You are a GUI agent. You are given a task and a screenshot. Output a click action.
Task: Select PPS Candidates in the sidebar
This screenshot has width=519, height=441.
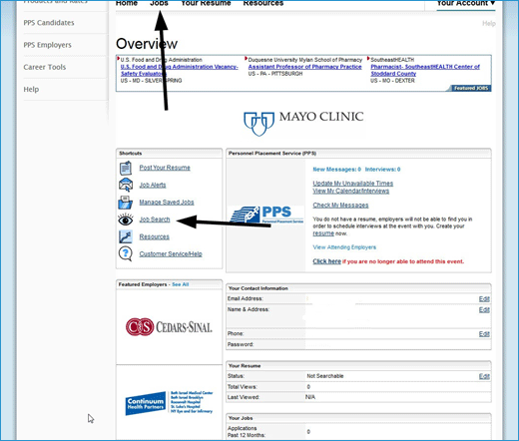click(x=49, y=23)
